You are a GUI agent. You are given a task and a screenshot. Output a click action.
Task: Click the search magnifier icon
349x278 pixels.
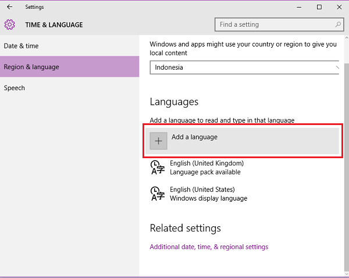[x=338, y=24]
